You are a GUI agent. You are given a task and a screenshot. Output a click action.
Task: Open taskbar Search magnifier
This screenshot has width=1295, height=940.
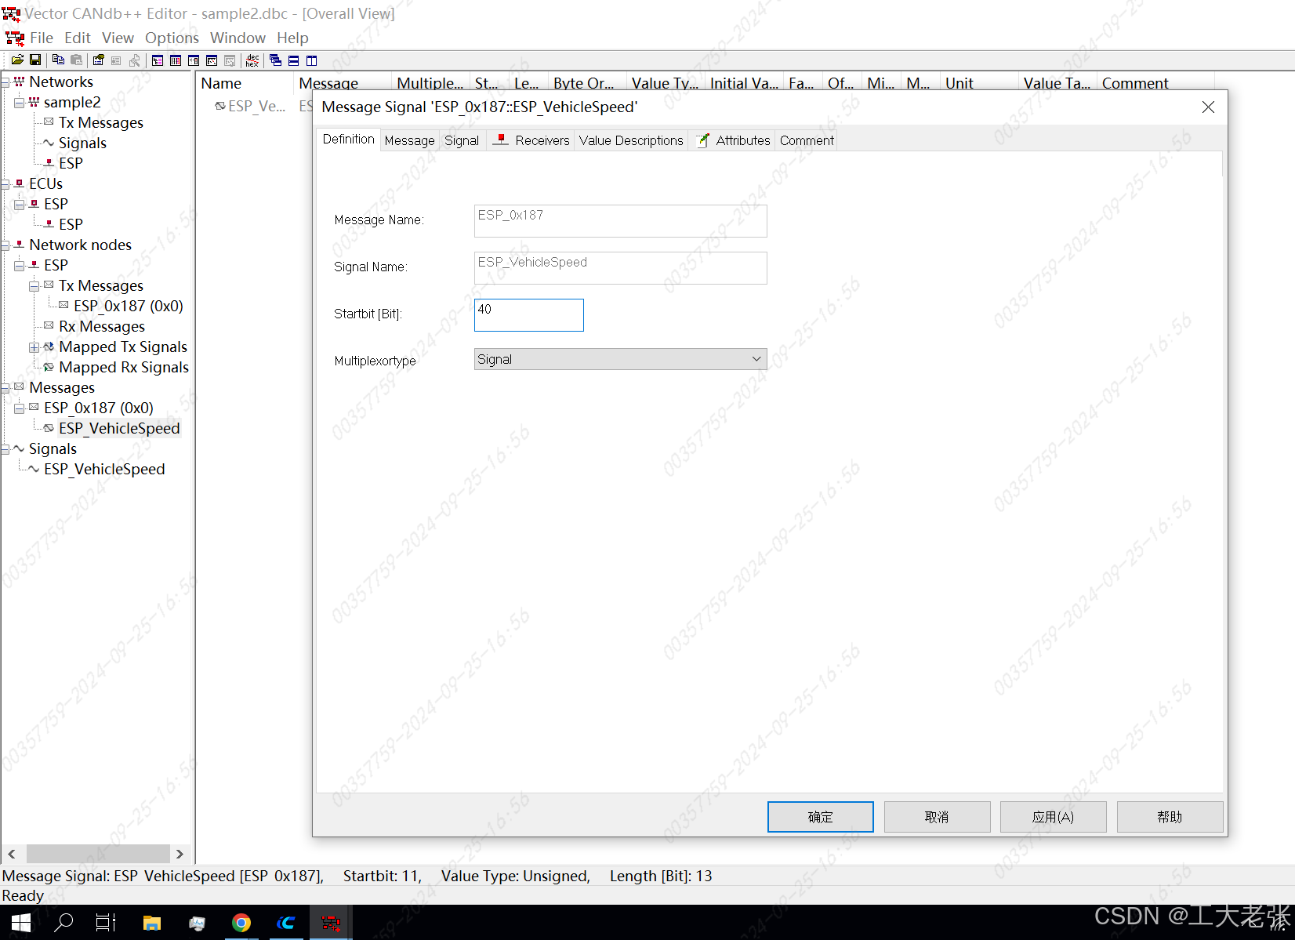[63, 923]
